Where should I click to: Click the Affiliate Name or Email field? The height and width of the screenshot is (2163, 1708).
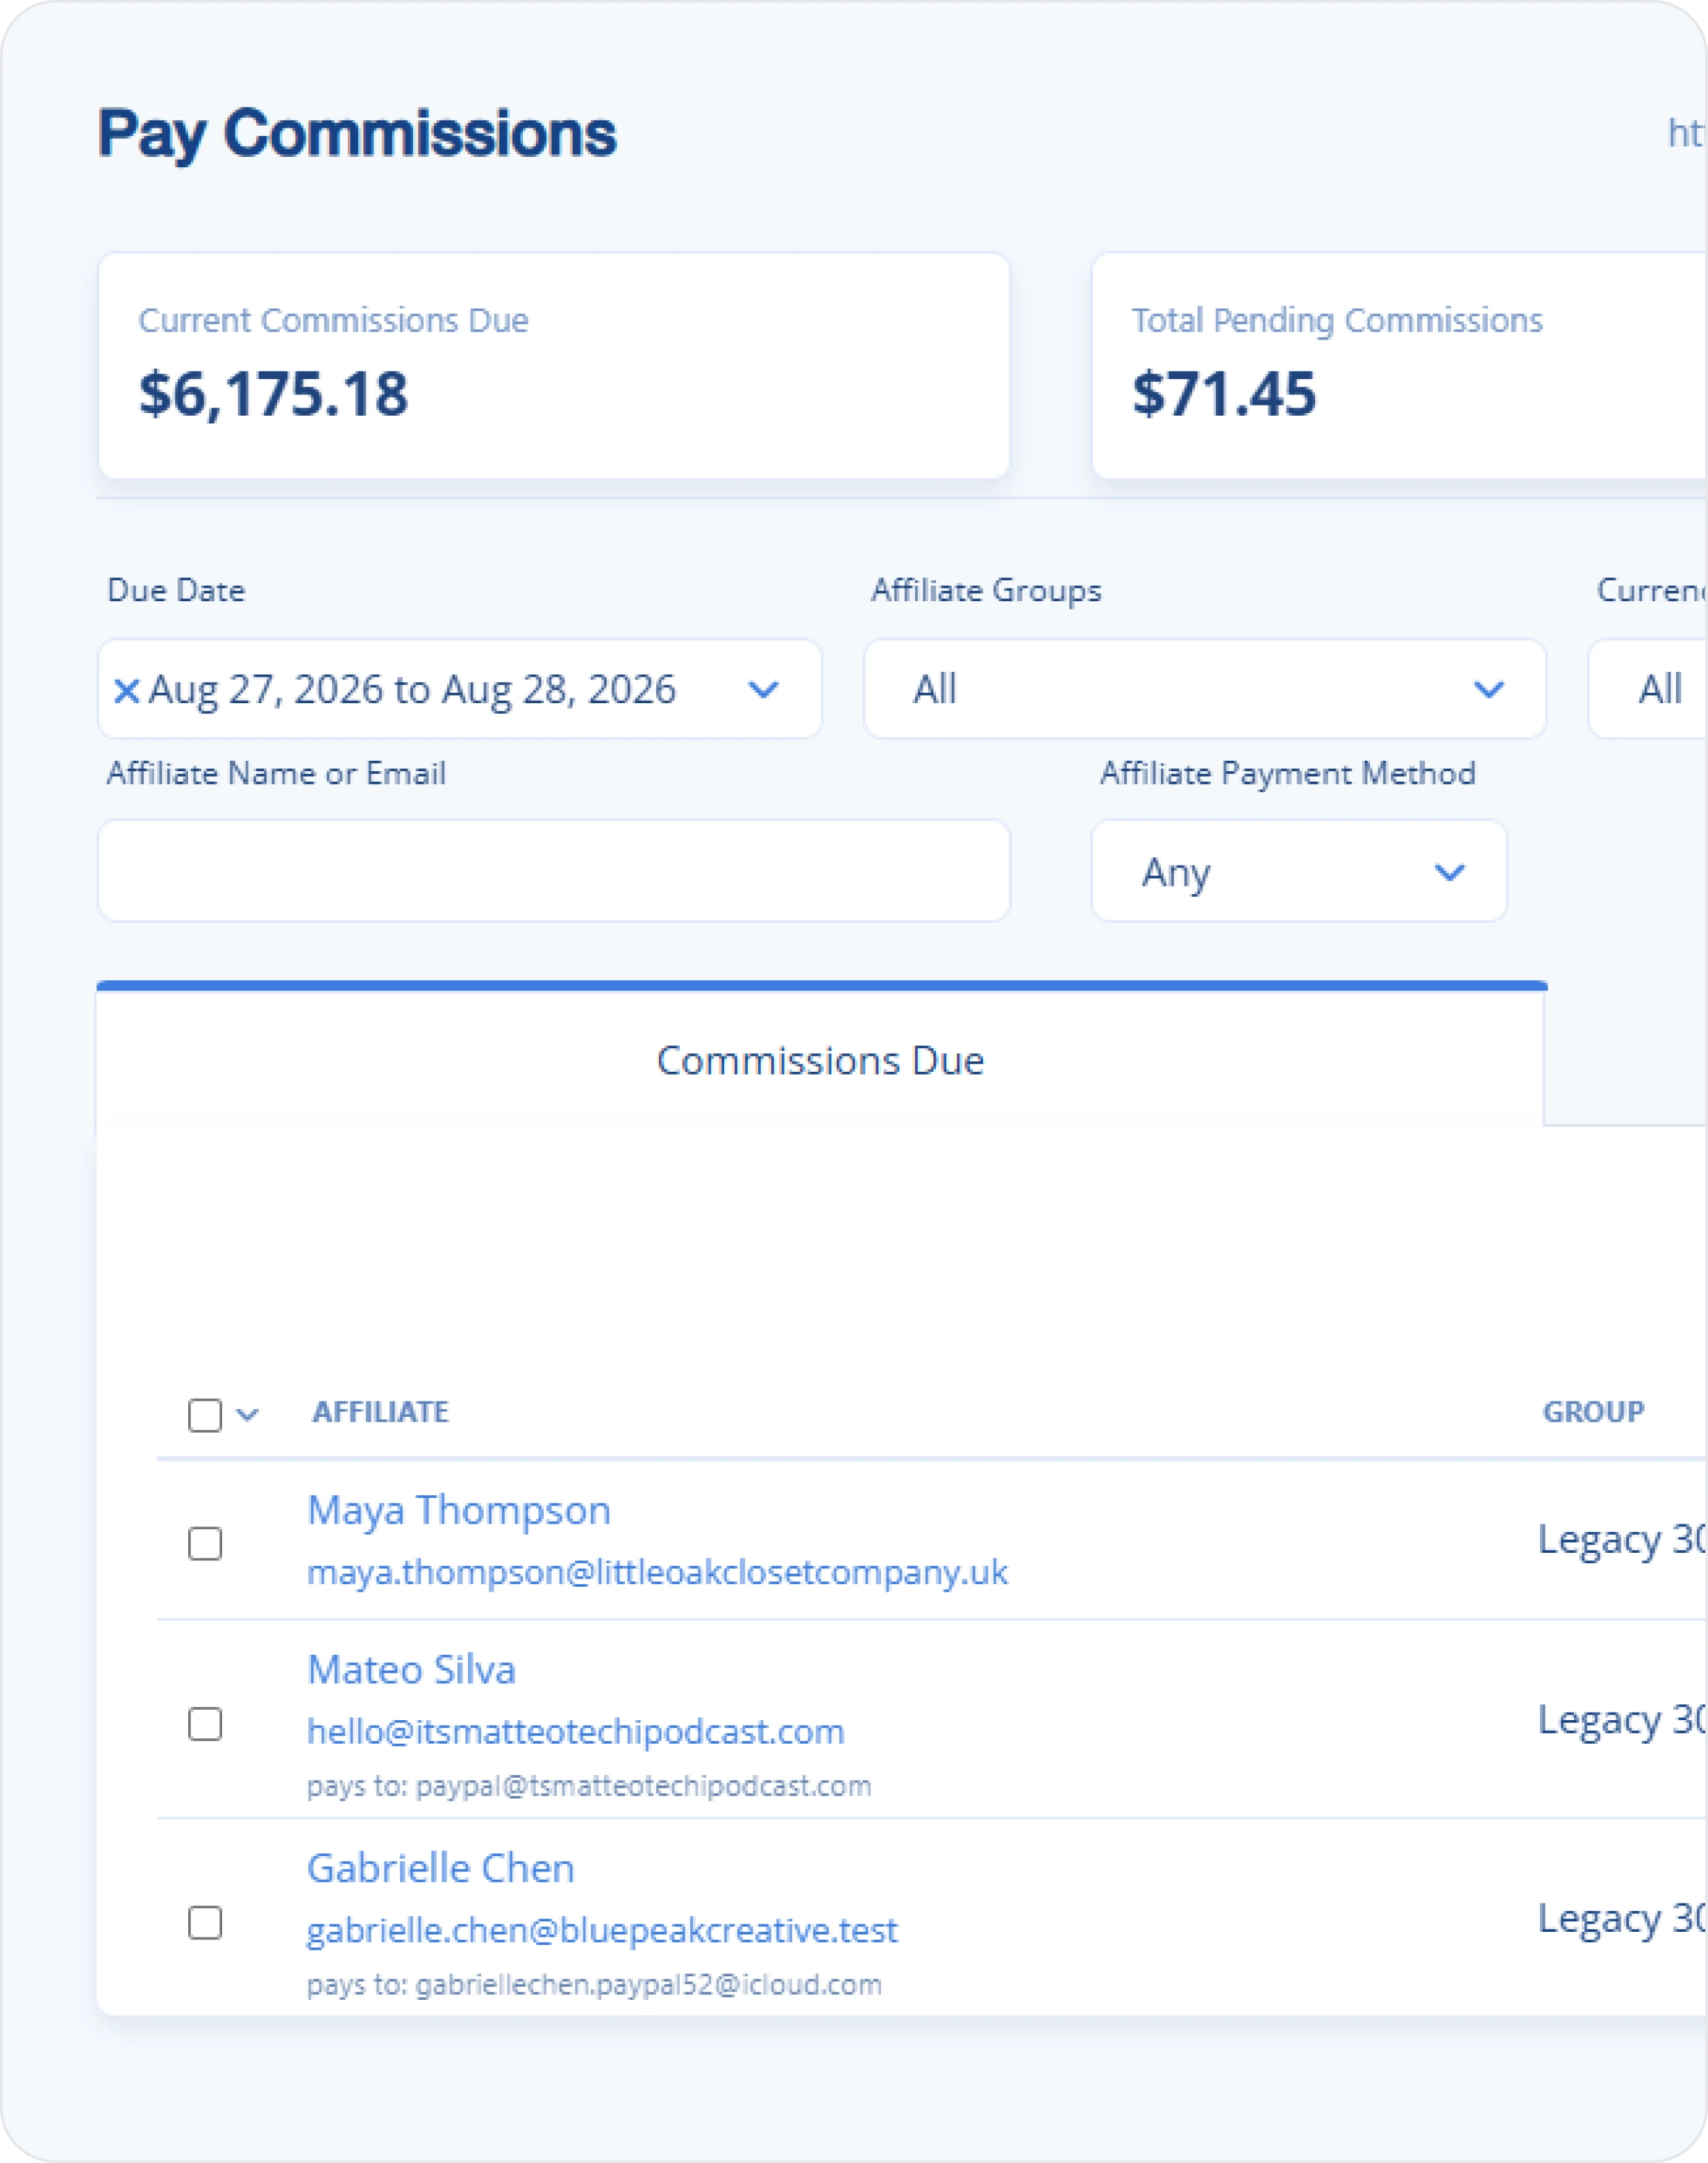click(x=554, y=872)
